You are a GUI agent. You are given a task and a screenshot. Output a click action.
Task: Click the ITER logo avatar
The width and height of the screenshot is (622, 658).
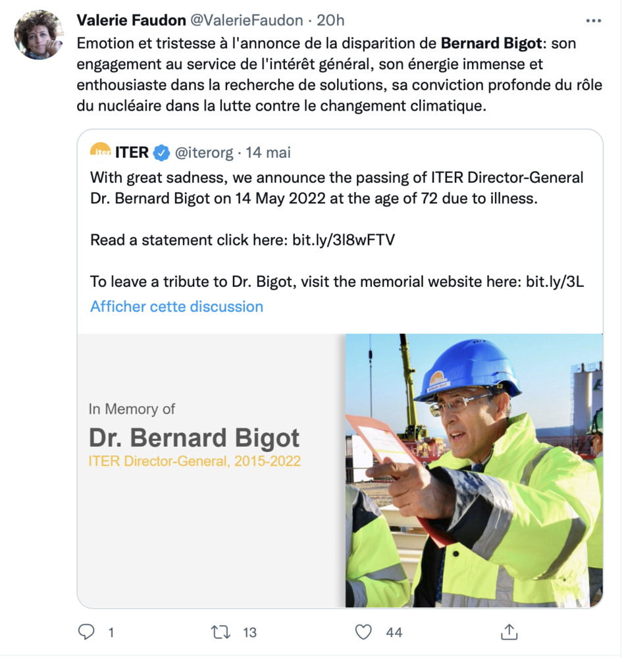pyautogui.click(x=100, y=153)
